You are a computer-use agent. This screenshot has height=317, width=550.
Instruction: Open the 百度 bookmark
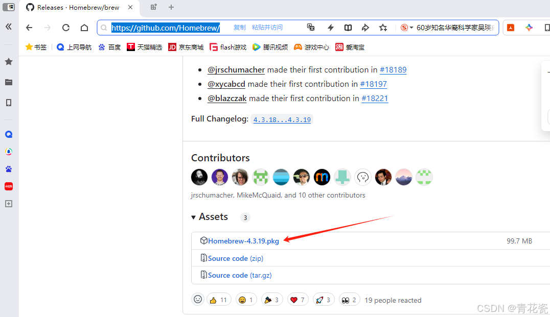click(x=109, y=47)
